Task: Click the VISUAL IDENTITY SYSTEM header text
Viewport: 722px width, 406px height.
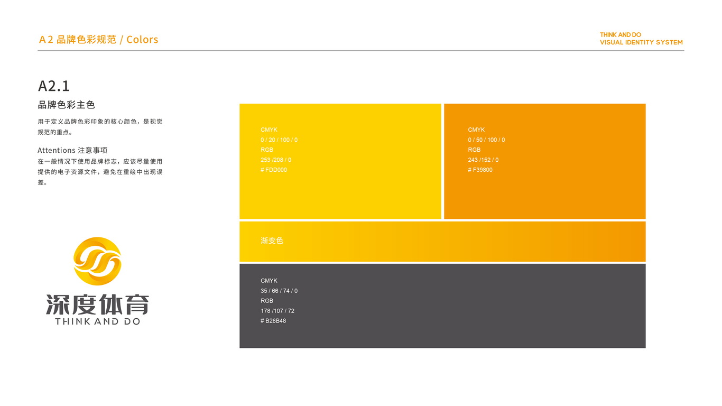Action: (641, 42)
